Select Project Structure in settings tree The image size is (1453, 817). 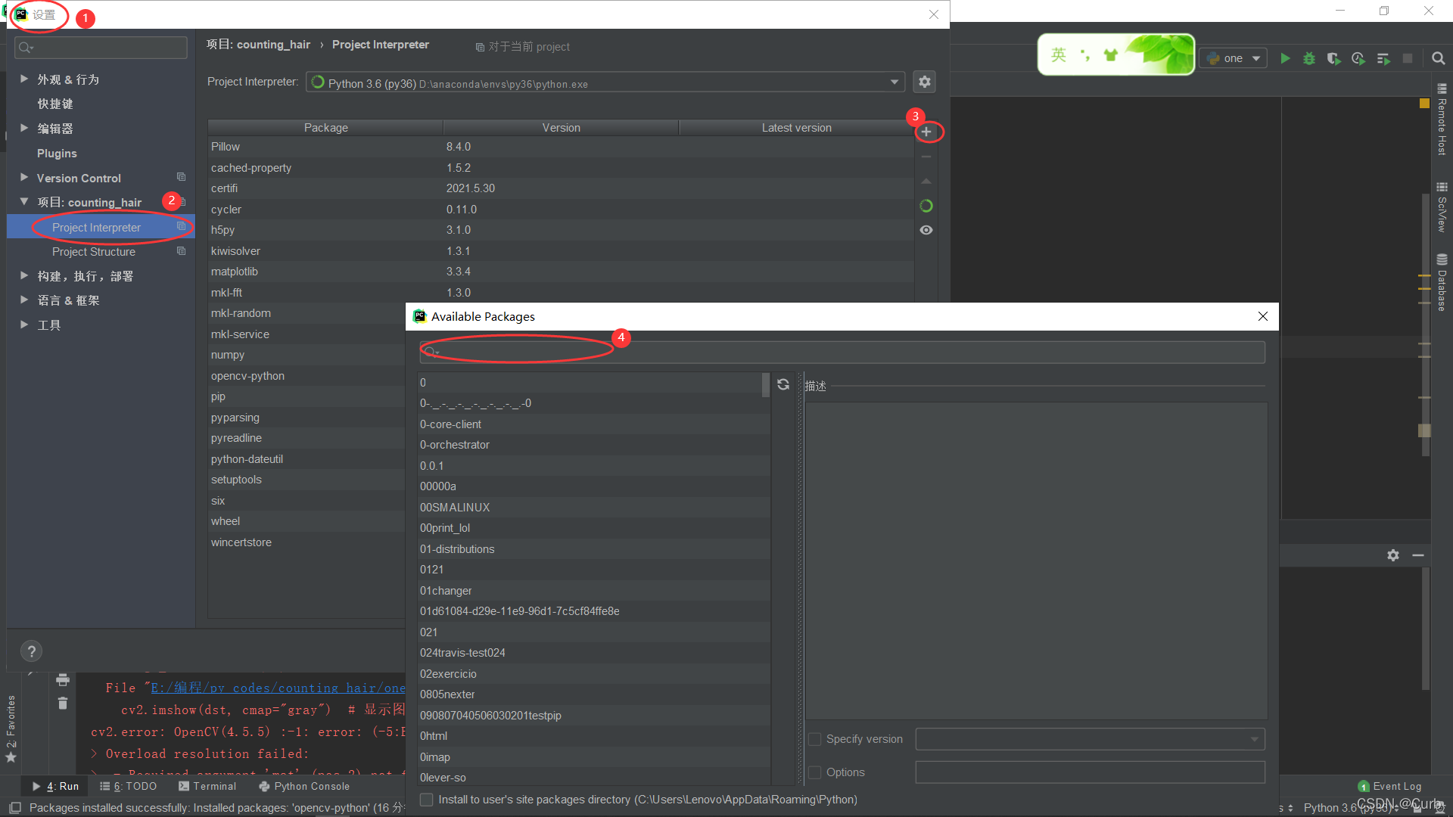(x=94, y=251)
